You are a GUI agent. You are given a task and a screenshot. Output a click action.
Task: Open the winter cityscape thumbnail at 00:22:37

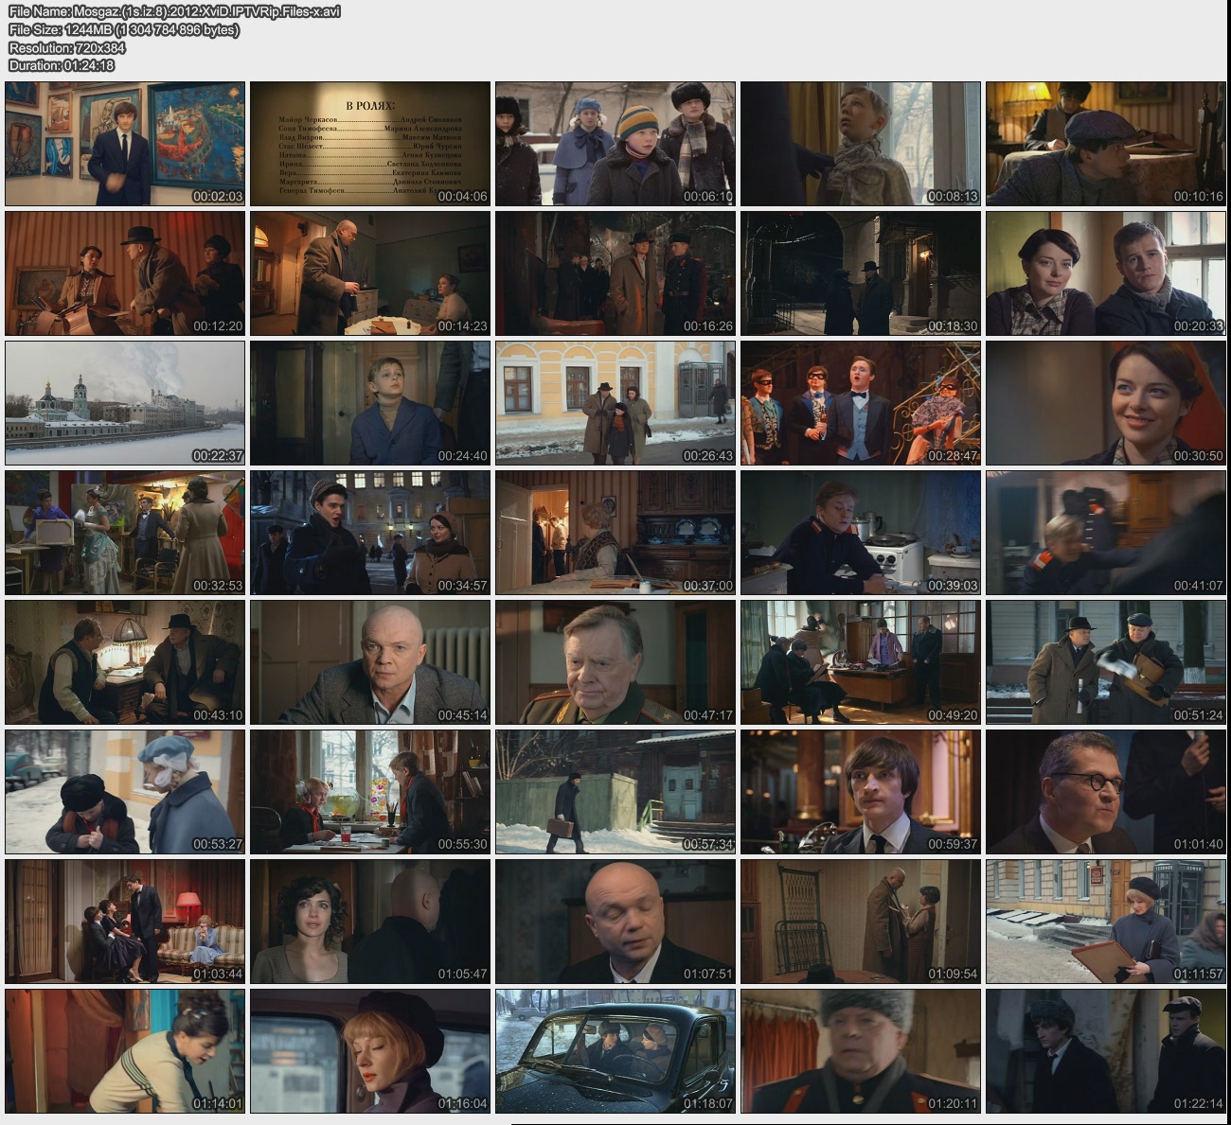125,403
